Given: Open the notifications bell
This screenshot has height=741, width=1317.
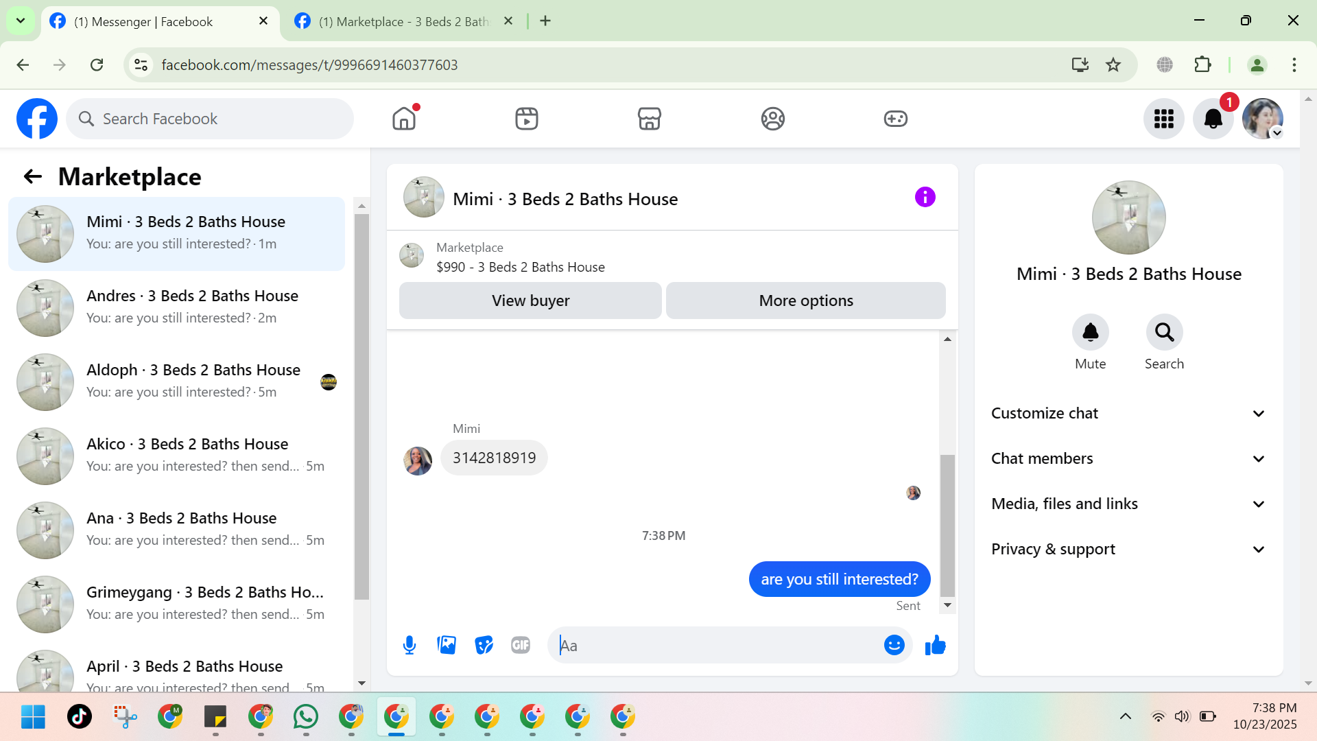Looking at the screenshot, I should [1213, 119].
